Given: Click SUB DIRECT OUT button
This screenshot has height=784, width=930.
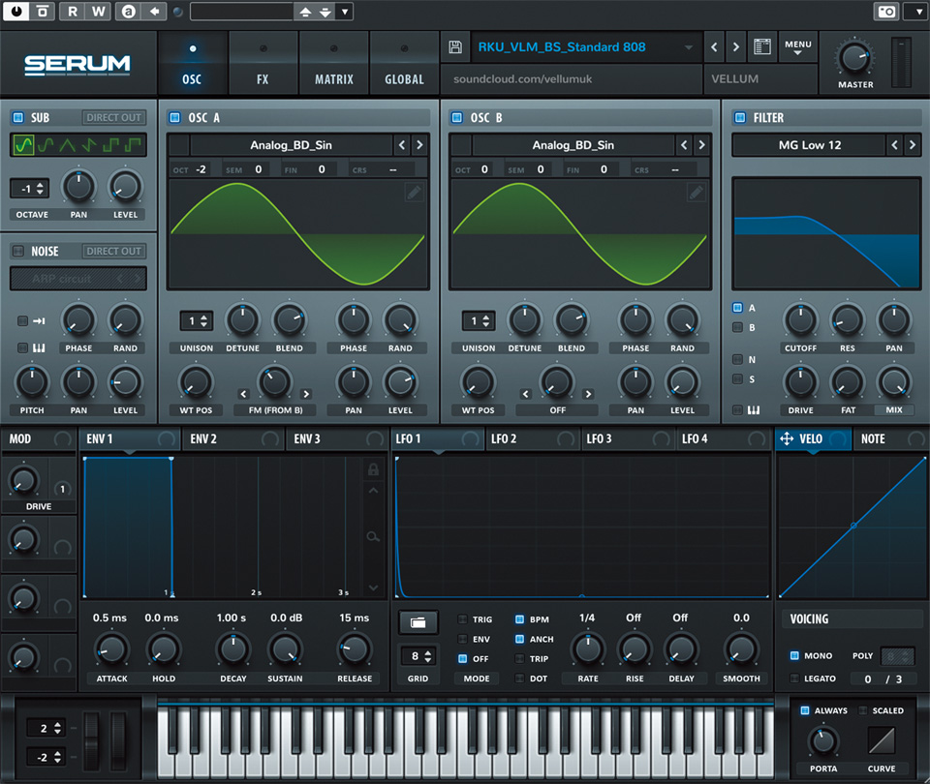Looking at the screenshot, I should 114,117.
